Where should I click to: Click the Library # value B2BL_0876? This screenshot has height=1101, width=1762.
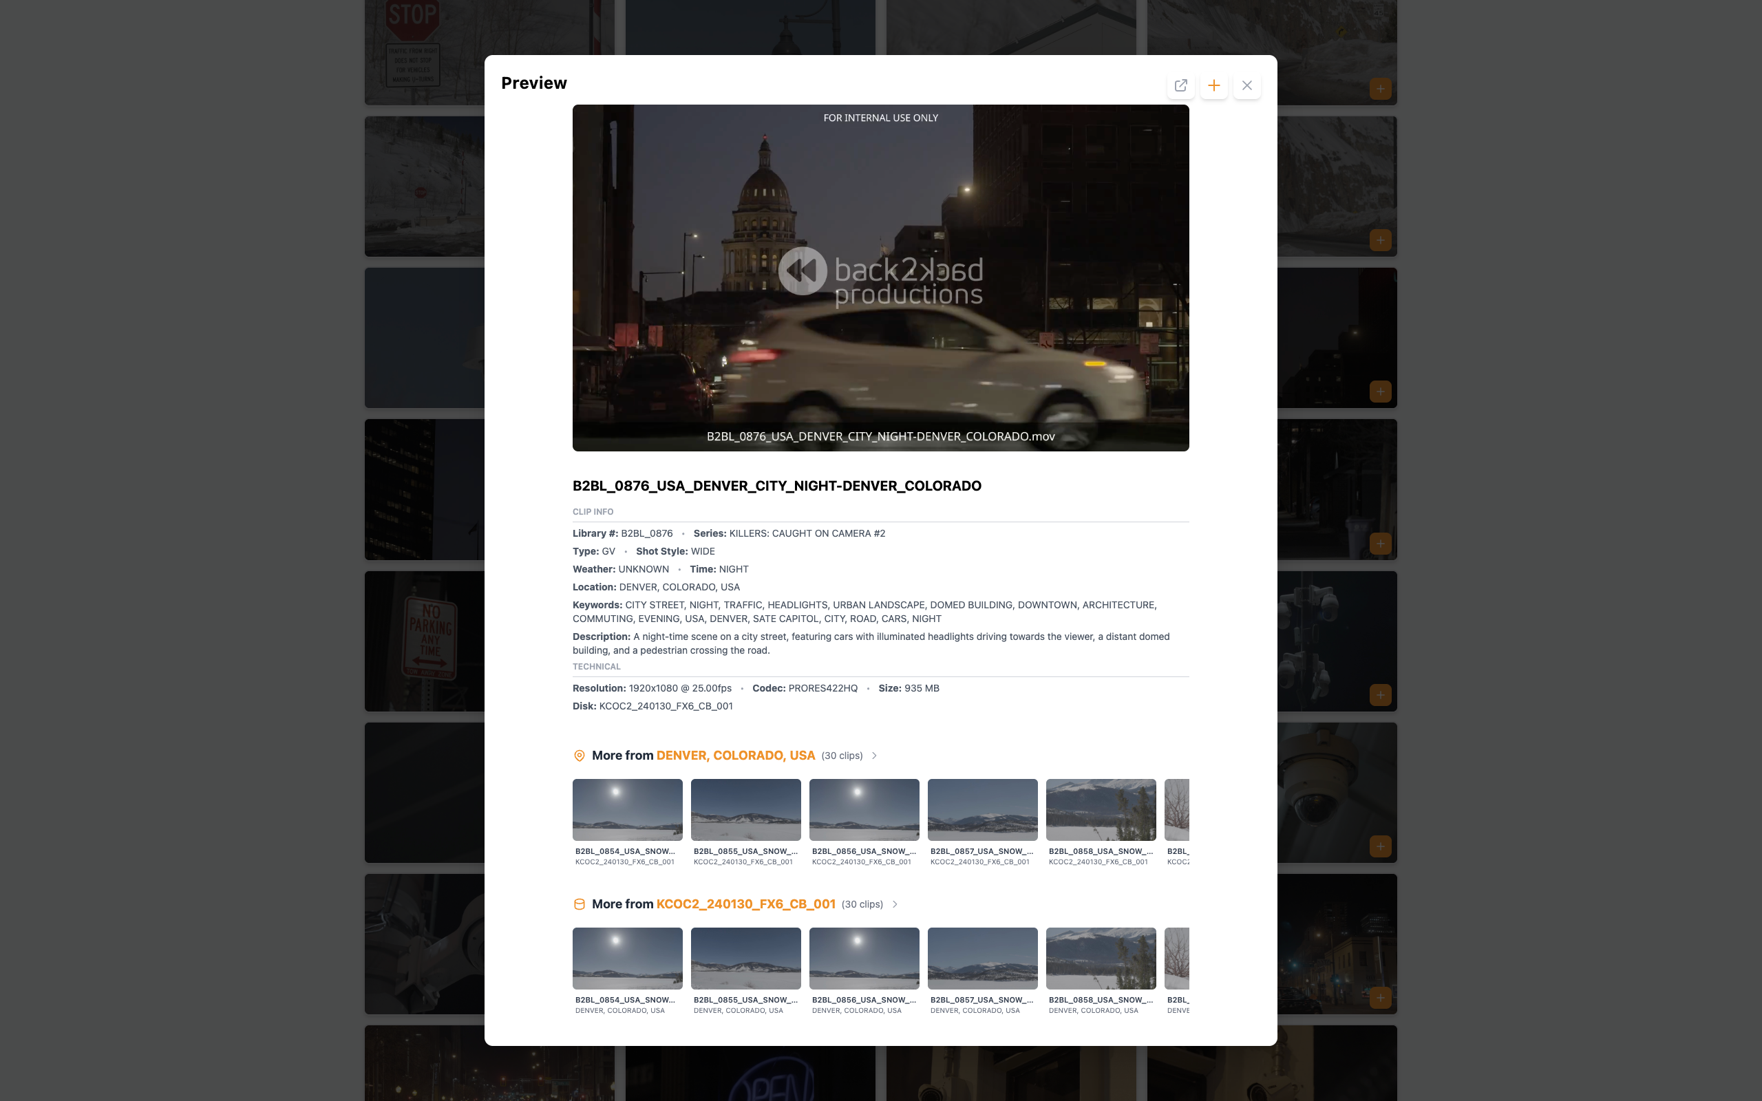click(x=646, y=534)
